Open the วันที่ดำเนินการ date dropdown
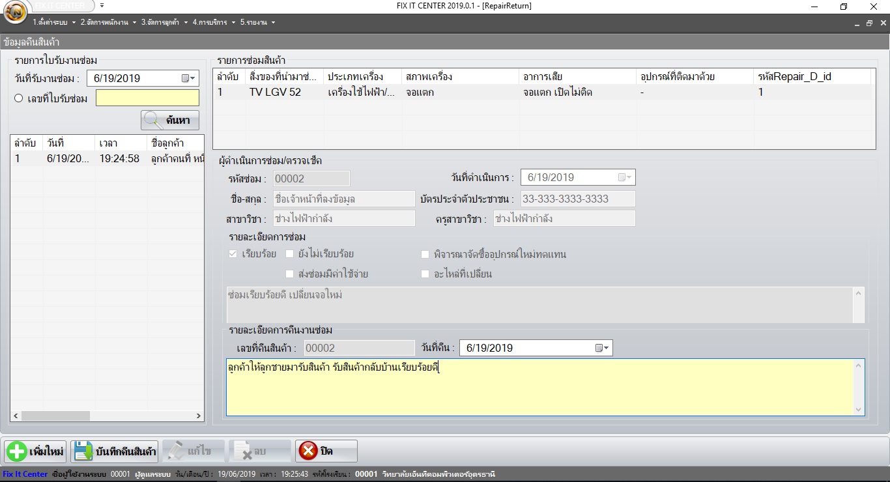 pos(625,177)
